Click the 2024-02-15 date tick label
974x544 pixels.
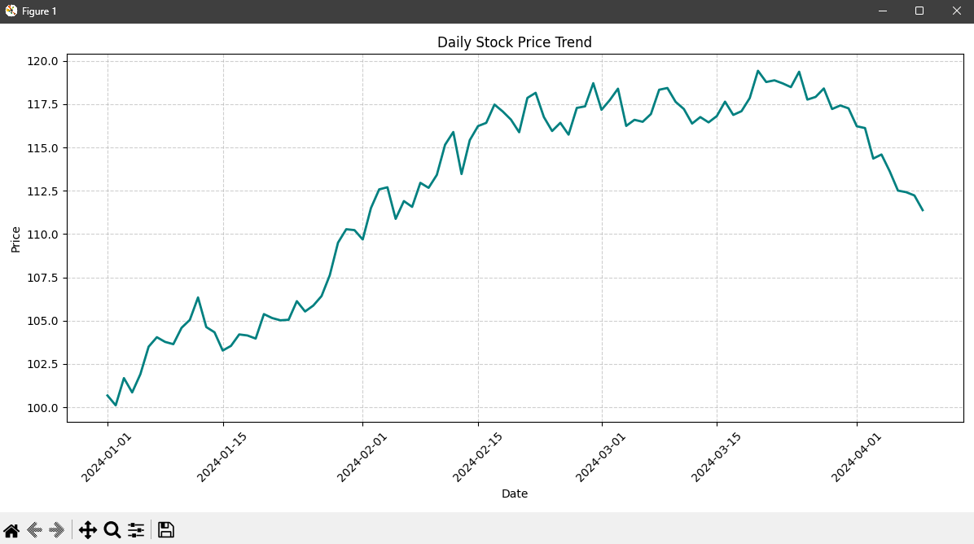(x=477, y=458)
